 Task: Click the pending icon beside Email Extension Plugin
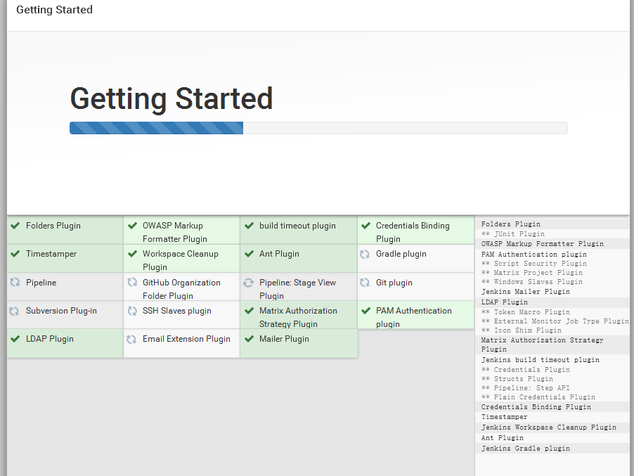(131, 340)
